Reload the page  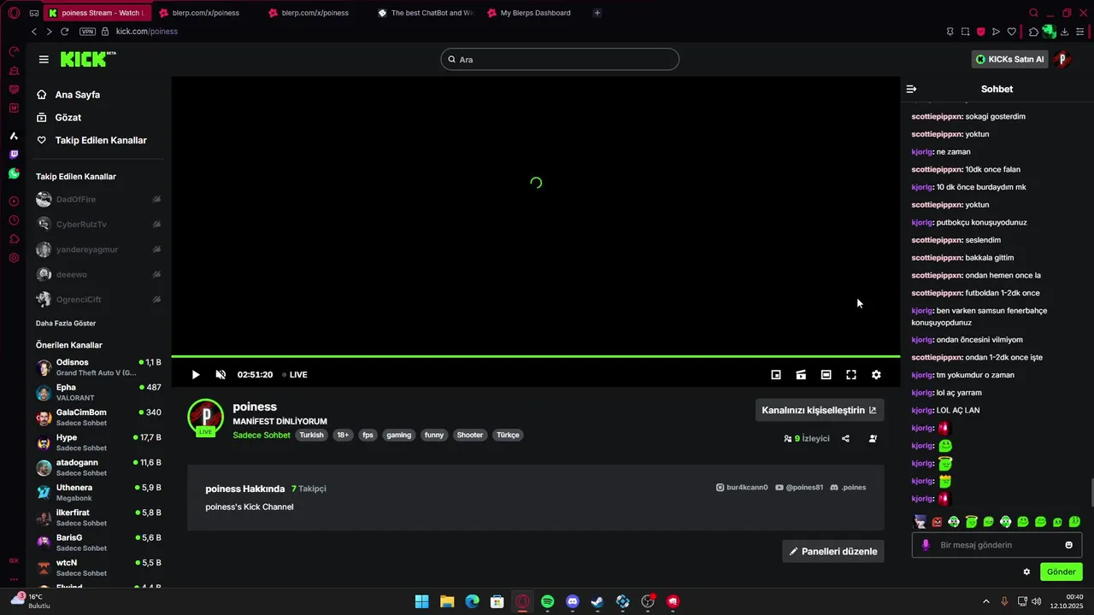pos(64,32)
